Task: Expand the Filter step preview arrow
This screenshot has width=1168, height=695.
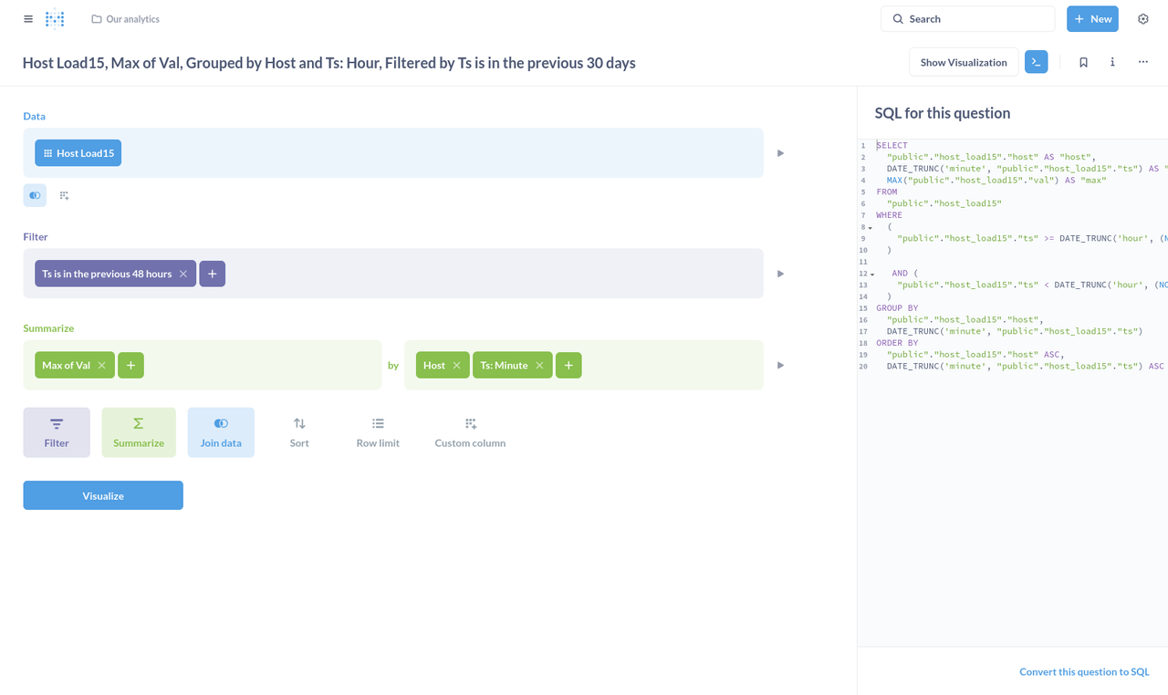Action: pyautogui.click(x=780, y=273)
